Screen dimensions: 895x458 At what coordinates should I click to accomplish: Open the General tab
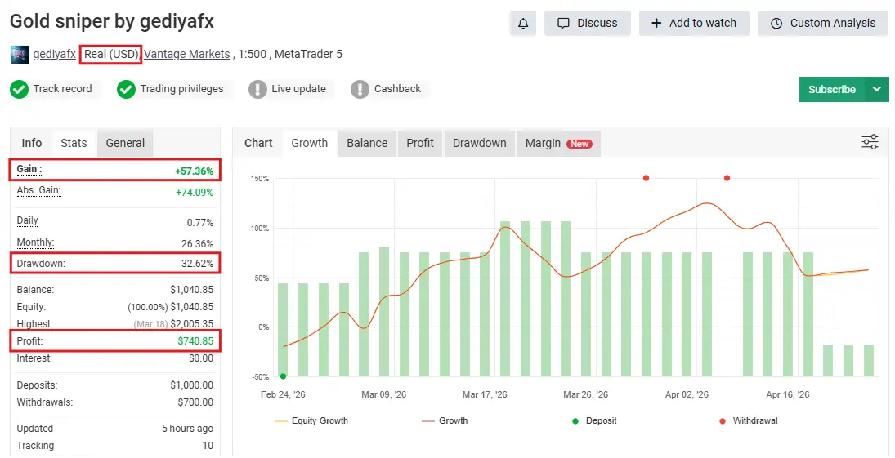(125, 143)
